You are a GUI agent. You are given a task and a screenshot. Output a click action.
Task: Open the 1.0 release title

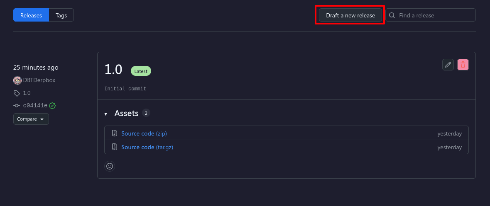pyautogui.click(x=113, y=69)
